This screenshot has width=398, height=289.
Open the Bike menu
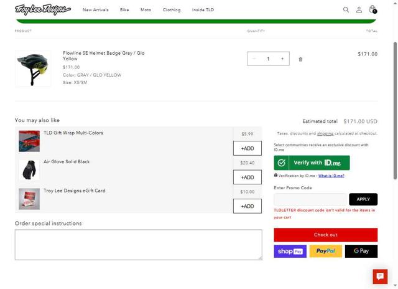point(124,10)
